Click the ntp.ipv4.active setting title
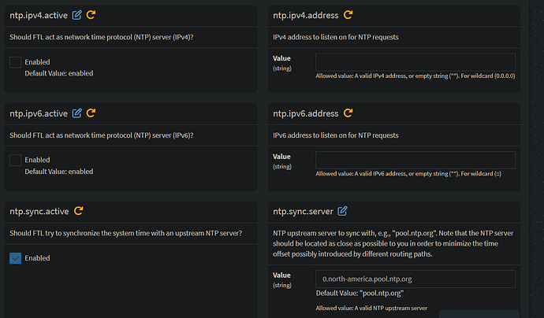The width and height of the screenshot is (544, 318). [39, 15]
